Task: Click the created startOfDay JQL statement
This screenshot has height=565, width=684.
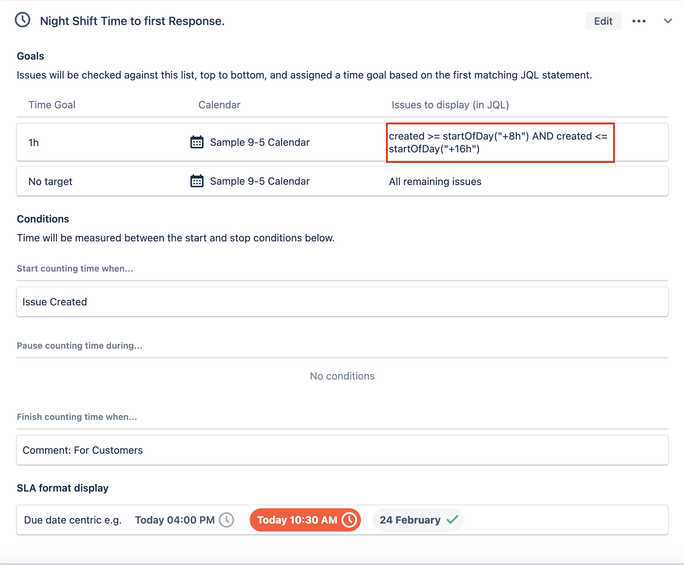Action: point(498,143)
